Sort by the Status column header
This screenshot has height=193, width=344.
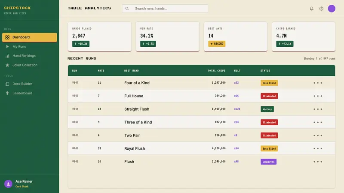point(265,71)
